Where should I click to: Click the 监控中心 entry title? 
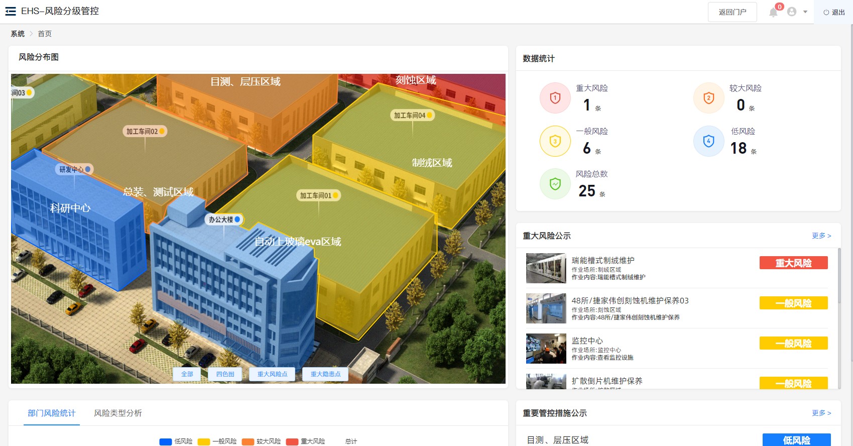[x=587, y=341]
